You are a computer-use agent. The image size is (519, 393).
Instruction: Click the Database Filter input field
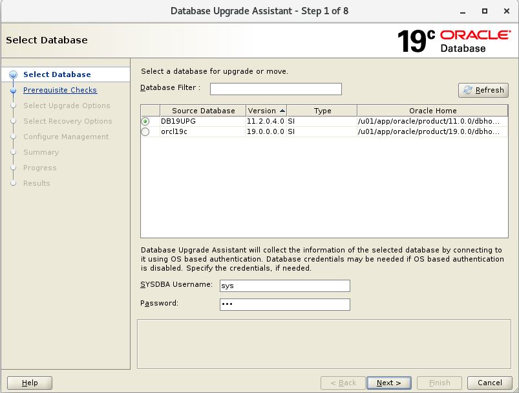276,89
